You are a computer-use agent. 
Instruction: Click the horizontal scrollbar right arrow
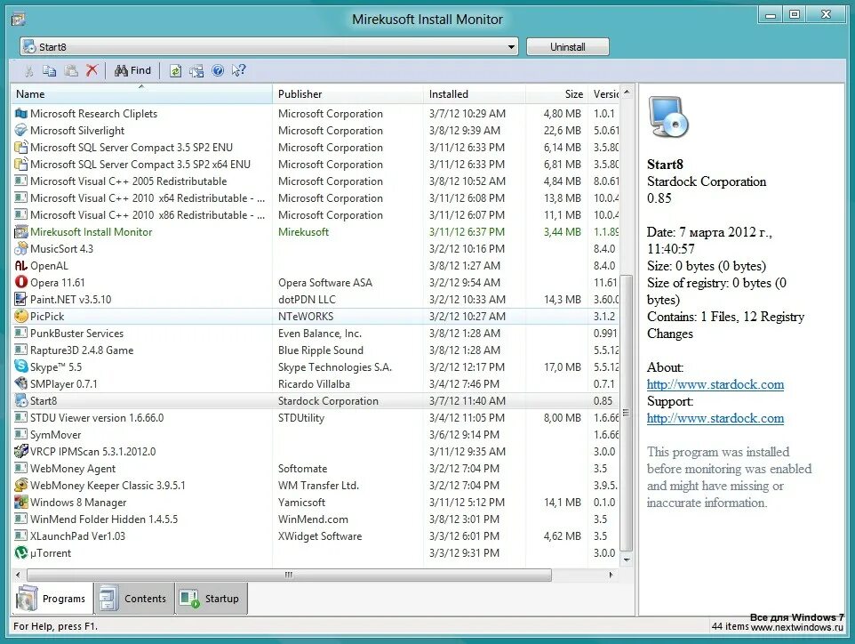[x=611, y=575]
